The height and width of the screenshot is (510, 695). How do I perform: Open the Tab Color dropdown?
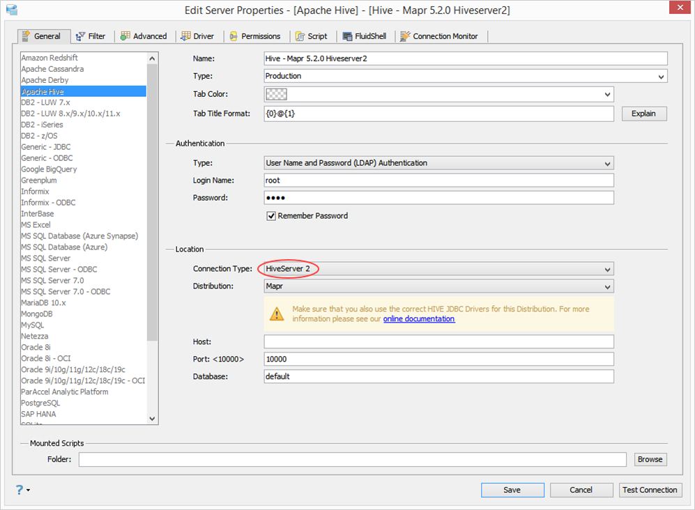[607, 94]
